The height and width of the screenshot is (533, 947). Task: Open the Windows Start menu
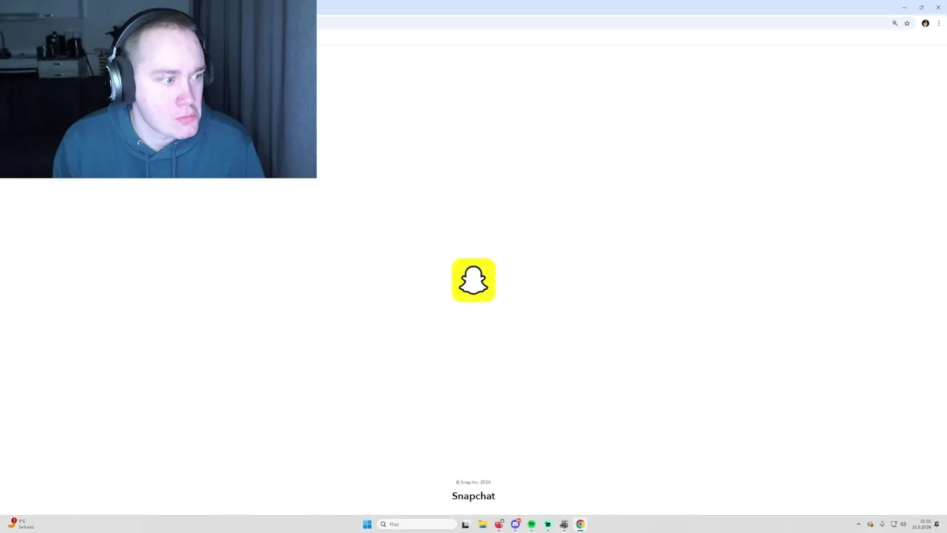click(x=367, y=524)
